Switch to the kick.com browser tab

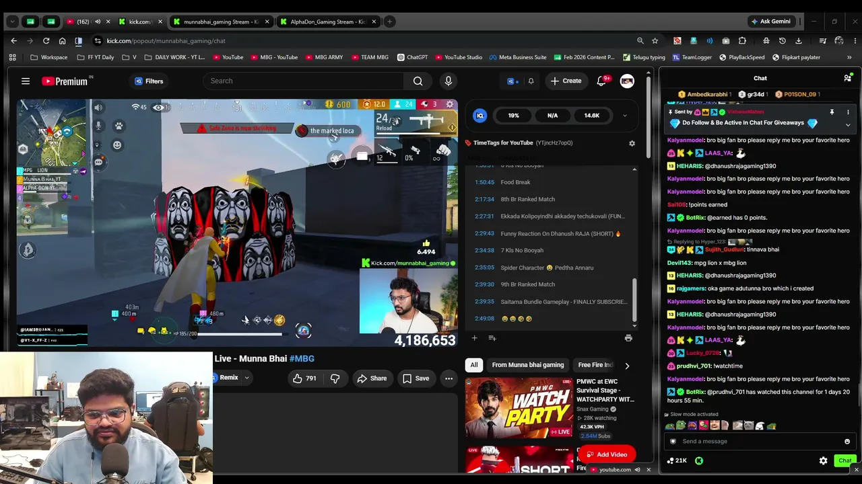140,22
